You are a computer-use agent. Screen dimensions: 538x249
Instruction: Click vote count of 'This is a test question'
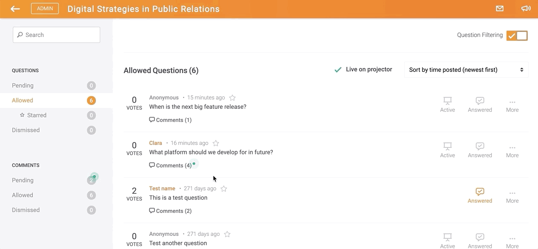(134, 191)
